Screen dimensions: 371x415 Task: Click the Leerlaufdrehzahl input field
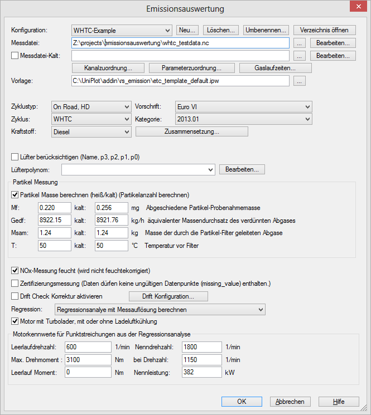pos(86,347)
